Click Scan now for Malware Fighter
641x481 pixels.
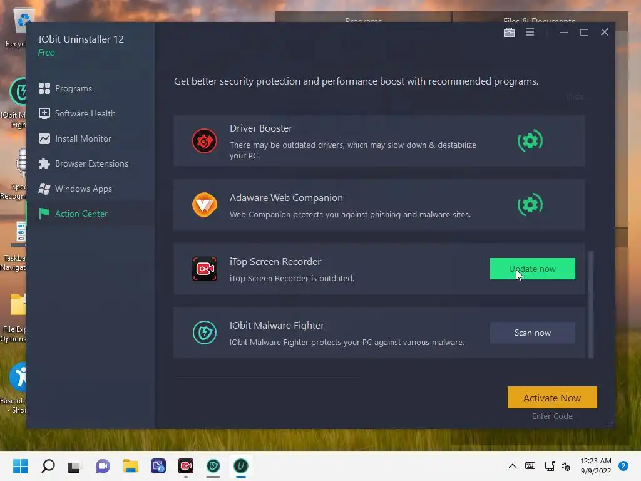[x=532, y=333]
